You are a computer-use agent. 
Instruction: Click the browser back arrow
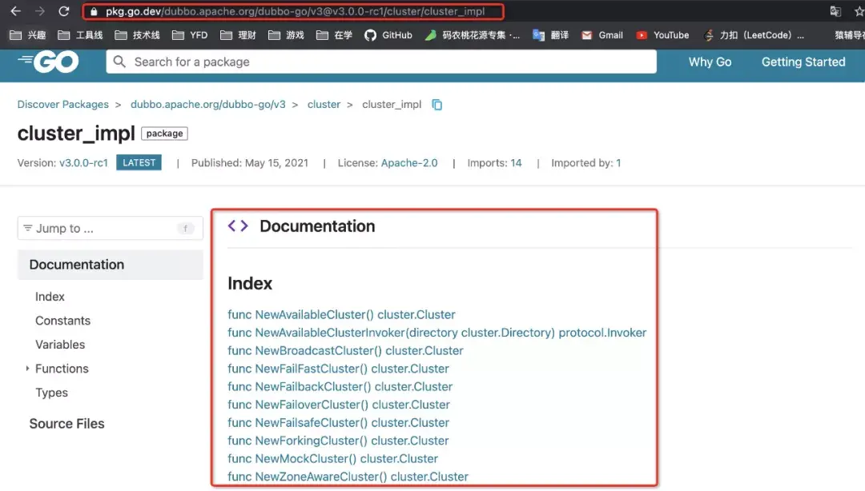tap(15, 11)
